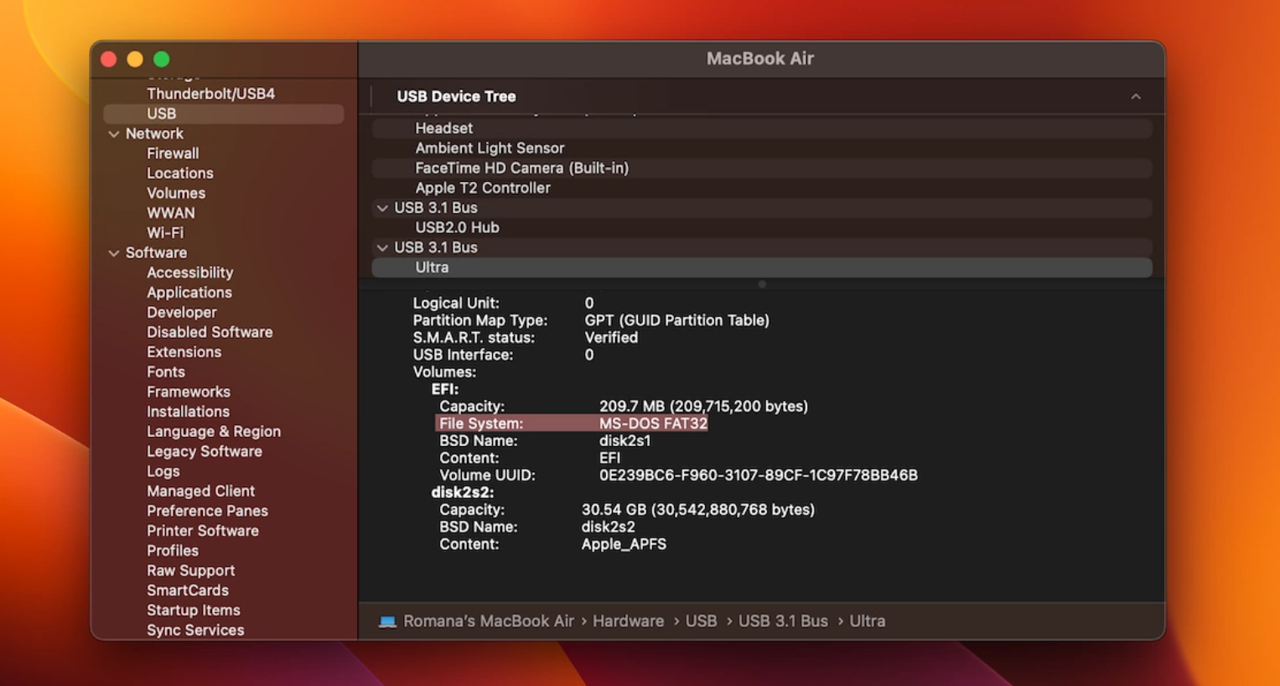This screenshot has height=686, width=1280.
Task: Click the S.M.A.R.T. status Verified value
Action: pos(611,338)
